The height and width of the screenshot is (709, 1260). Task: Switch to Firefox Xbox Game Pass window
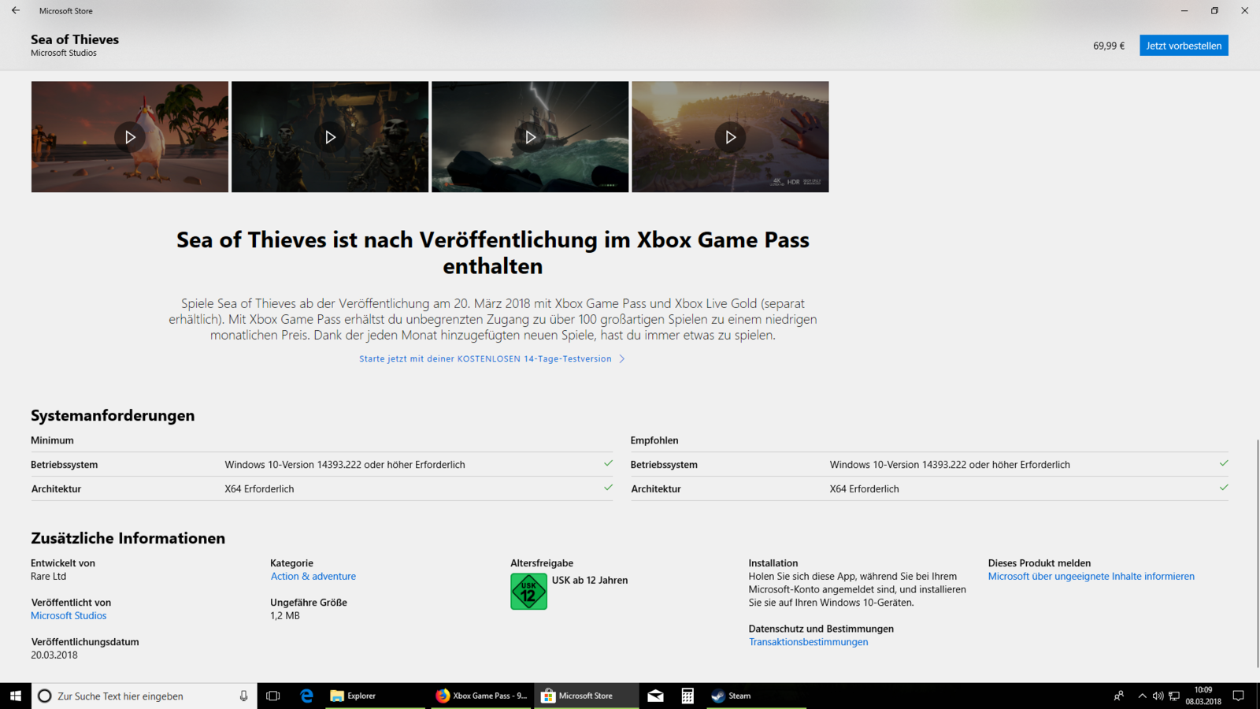480,696
